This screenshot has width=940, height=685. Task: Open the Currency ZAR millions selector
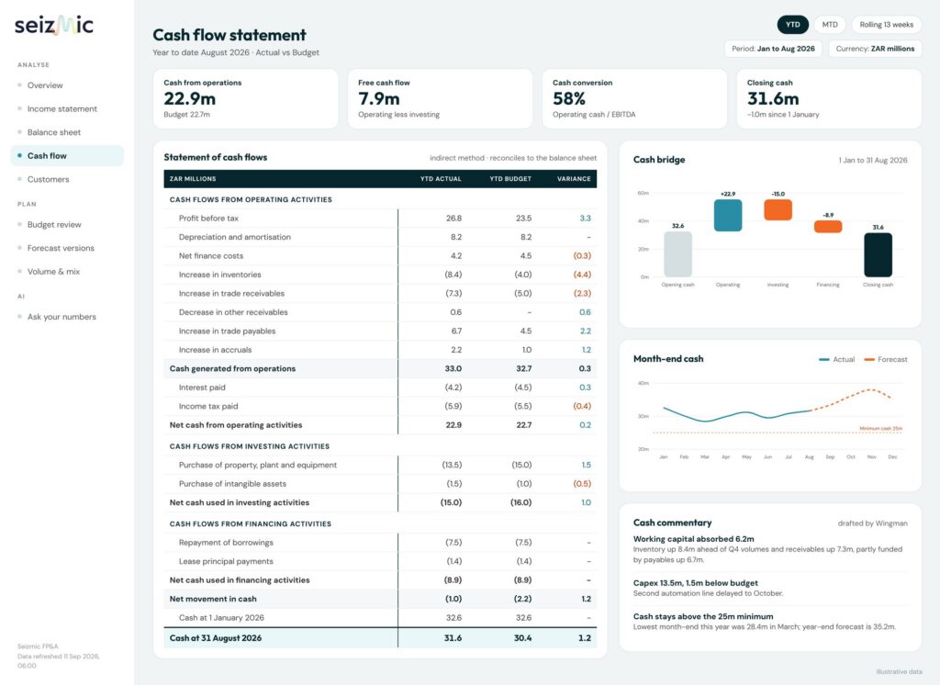tap(875, 49)
